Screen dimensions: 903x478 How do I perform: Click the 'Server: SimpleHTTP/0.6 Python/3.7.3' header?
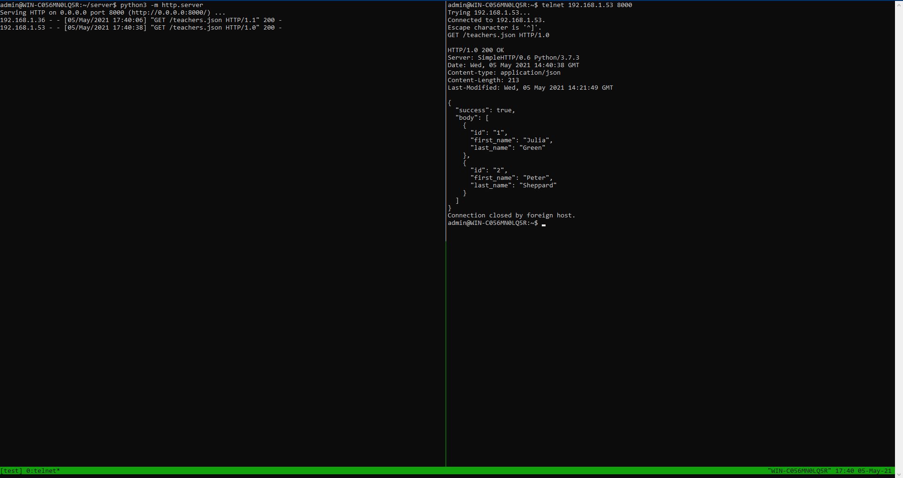click(514, 58)
